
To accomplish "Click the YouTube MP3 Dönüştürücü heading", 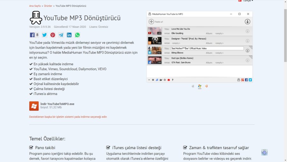I will (x=82, y=18).
